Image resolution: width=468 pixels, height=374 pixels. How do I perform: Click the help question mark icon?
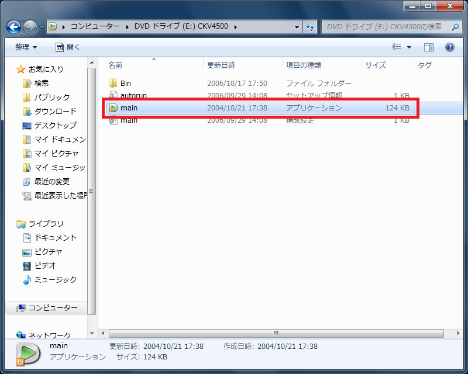449,47
